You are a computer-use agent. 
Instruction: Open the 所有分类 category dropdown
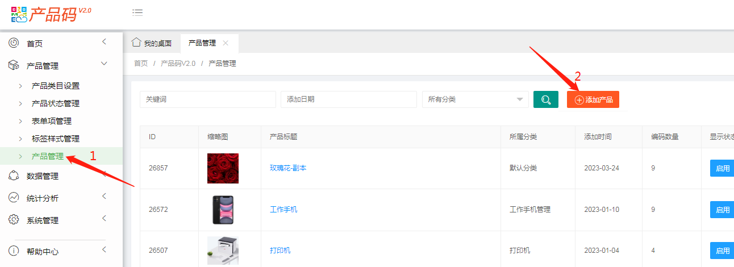point(475,99)
